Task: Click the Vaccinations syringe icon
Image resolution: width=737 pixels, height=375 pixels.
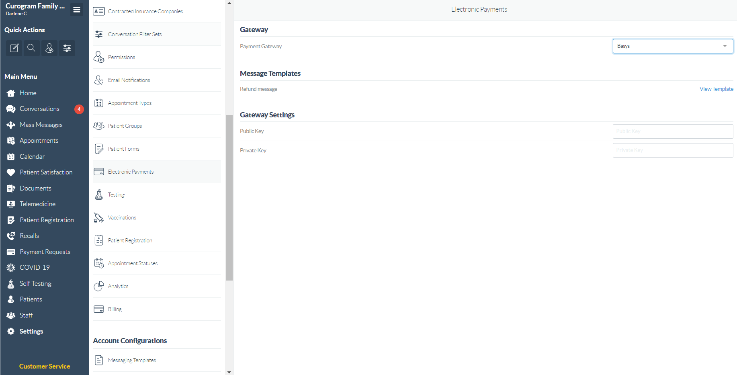Action: tap(99, 218)
